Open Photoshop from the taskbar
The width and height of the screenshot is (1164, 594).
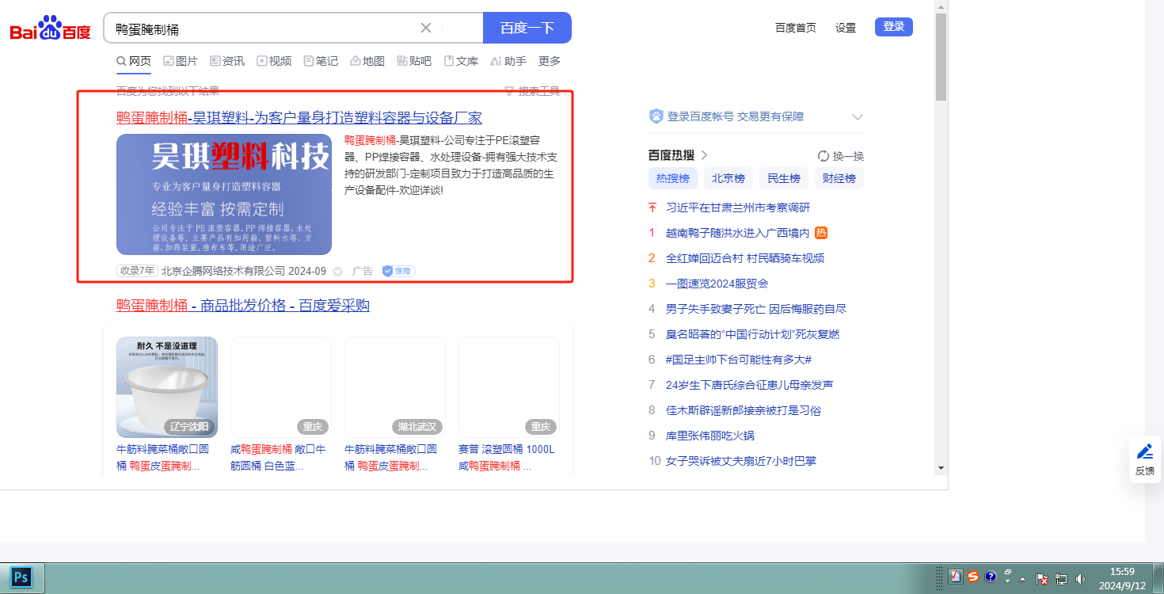[21, 577]
